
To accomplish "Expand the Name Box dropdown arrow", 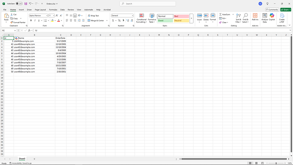I will (x=15, y=30).
